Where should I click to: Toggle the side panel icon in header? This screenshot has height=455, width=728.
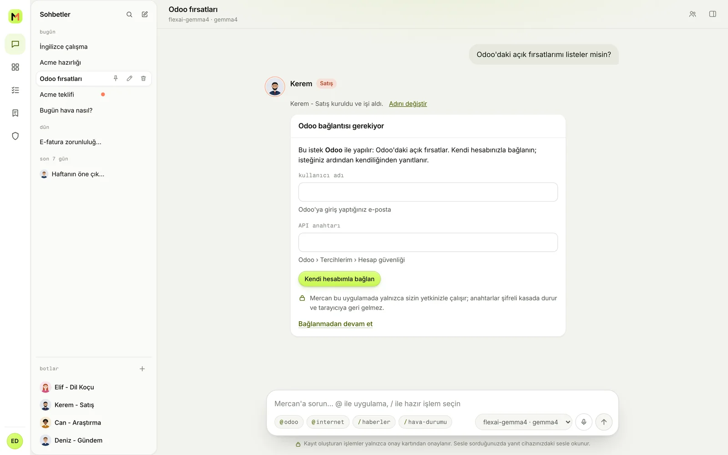[713, 14]
